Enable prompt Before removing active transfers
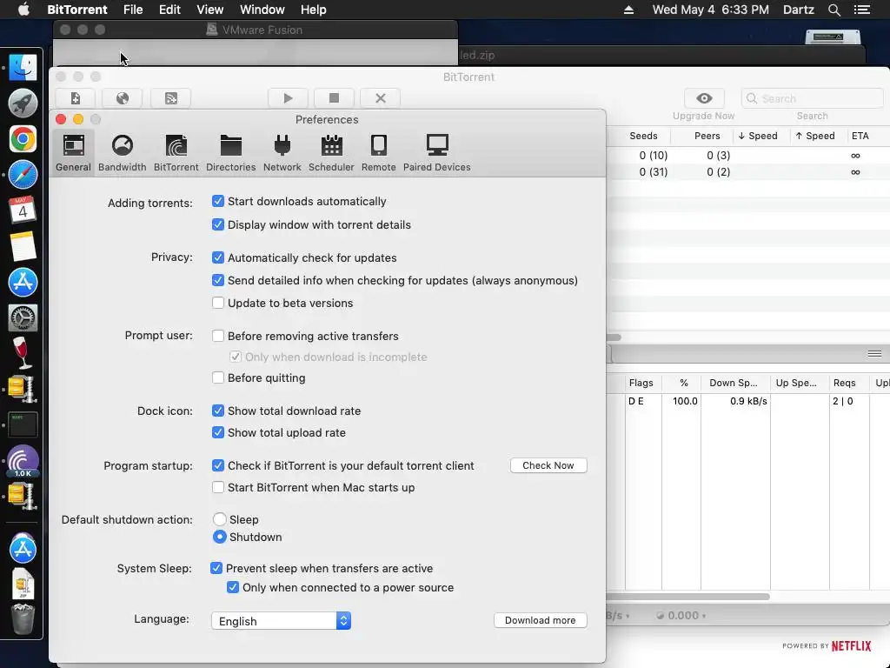Image resolution: width=890 pixels, height=668 pixels. (218, 336)
